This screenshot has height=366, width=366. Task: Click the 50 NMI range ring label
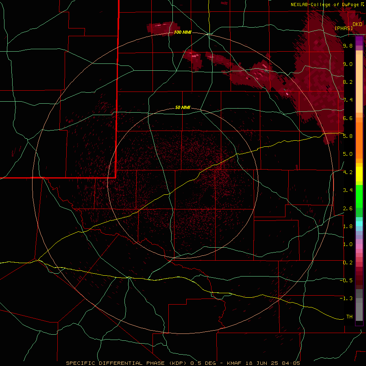[x=183, y=107]
